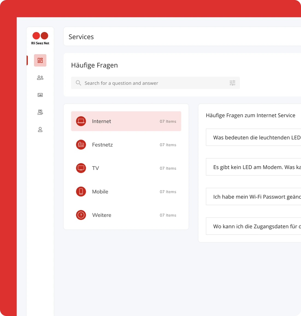This screenshot has width=301, height=316.
Task: Open the Media gallery icon in sidebar
Action: (x=40, y=95)
